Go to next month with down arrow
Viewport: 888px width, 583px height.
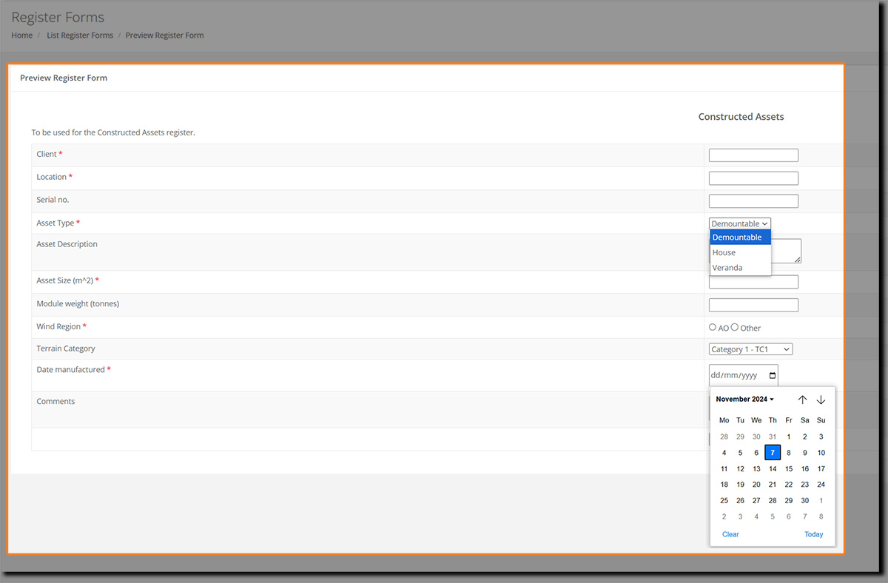point(821,400)
